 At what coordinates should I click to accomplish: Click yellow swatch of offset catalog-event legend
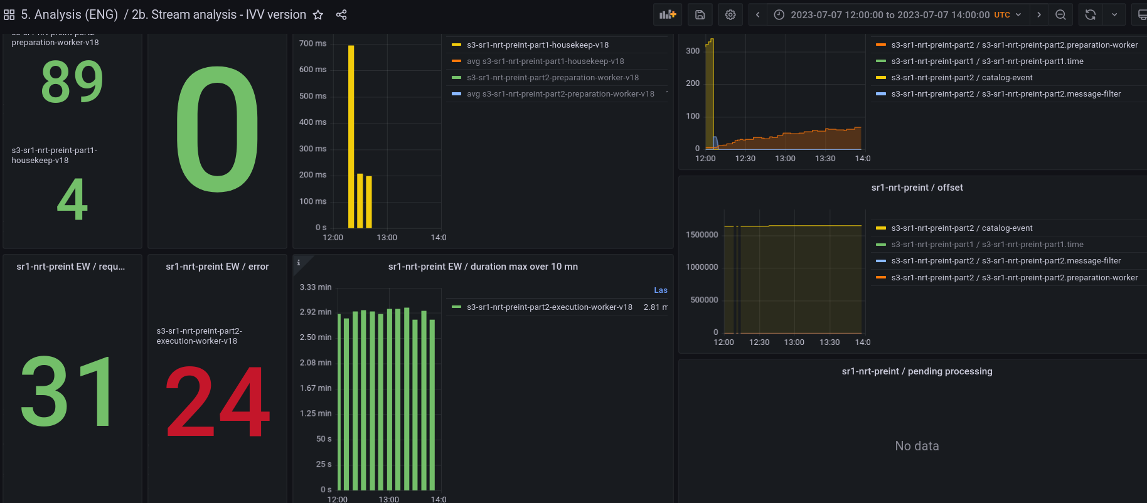click(x=881, y=228)
